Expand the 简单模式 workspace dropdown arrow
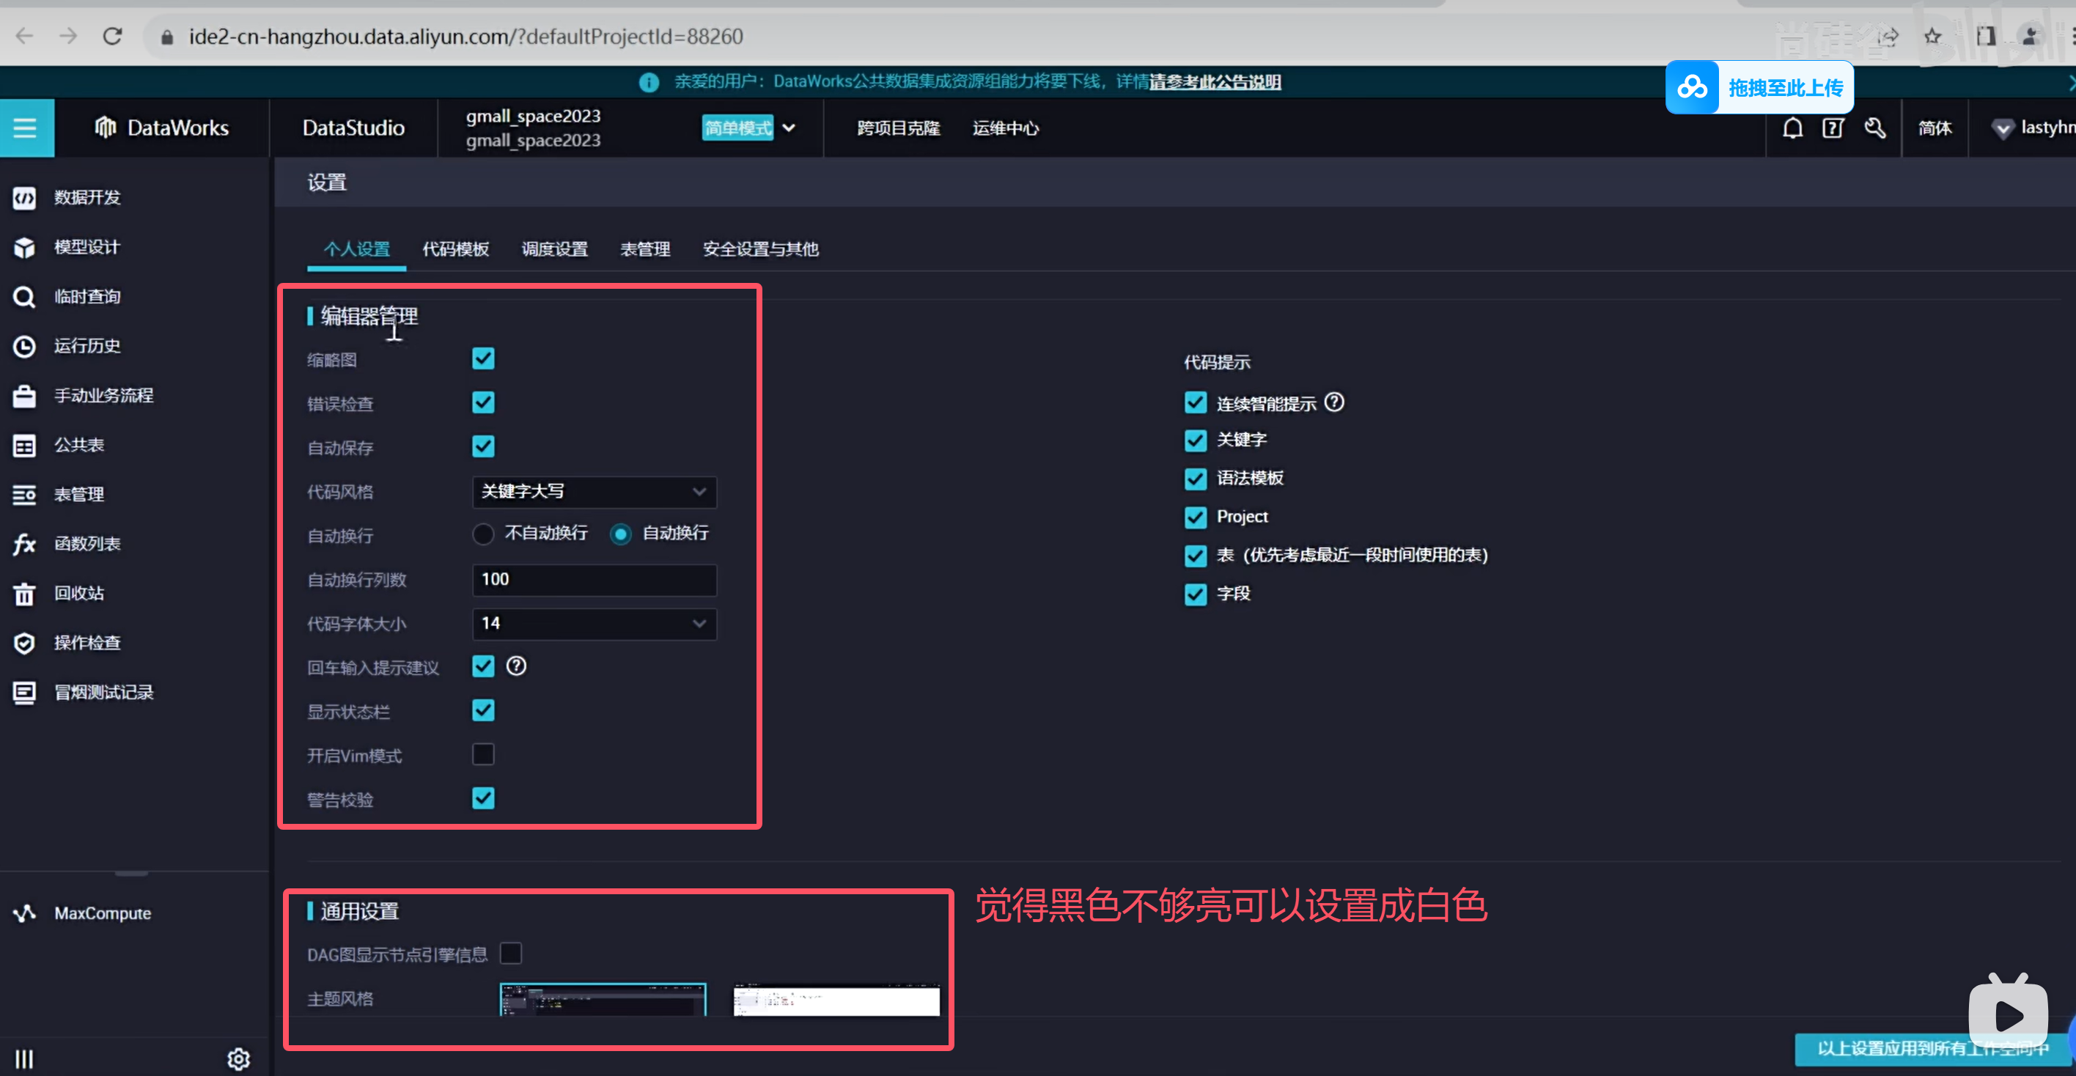Viewport: 2076px width, 1076px height. 789,128
